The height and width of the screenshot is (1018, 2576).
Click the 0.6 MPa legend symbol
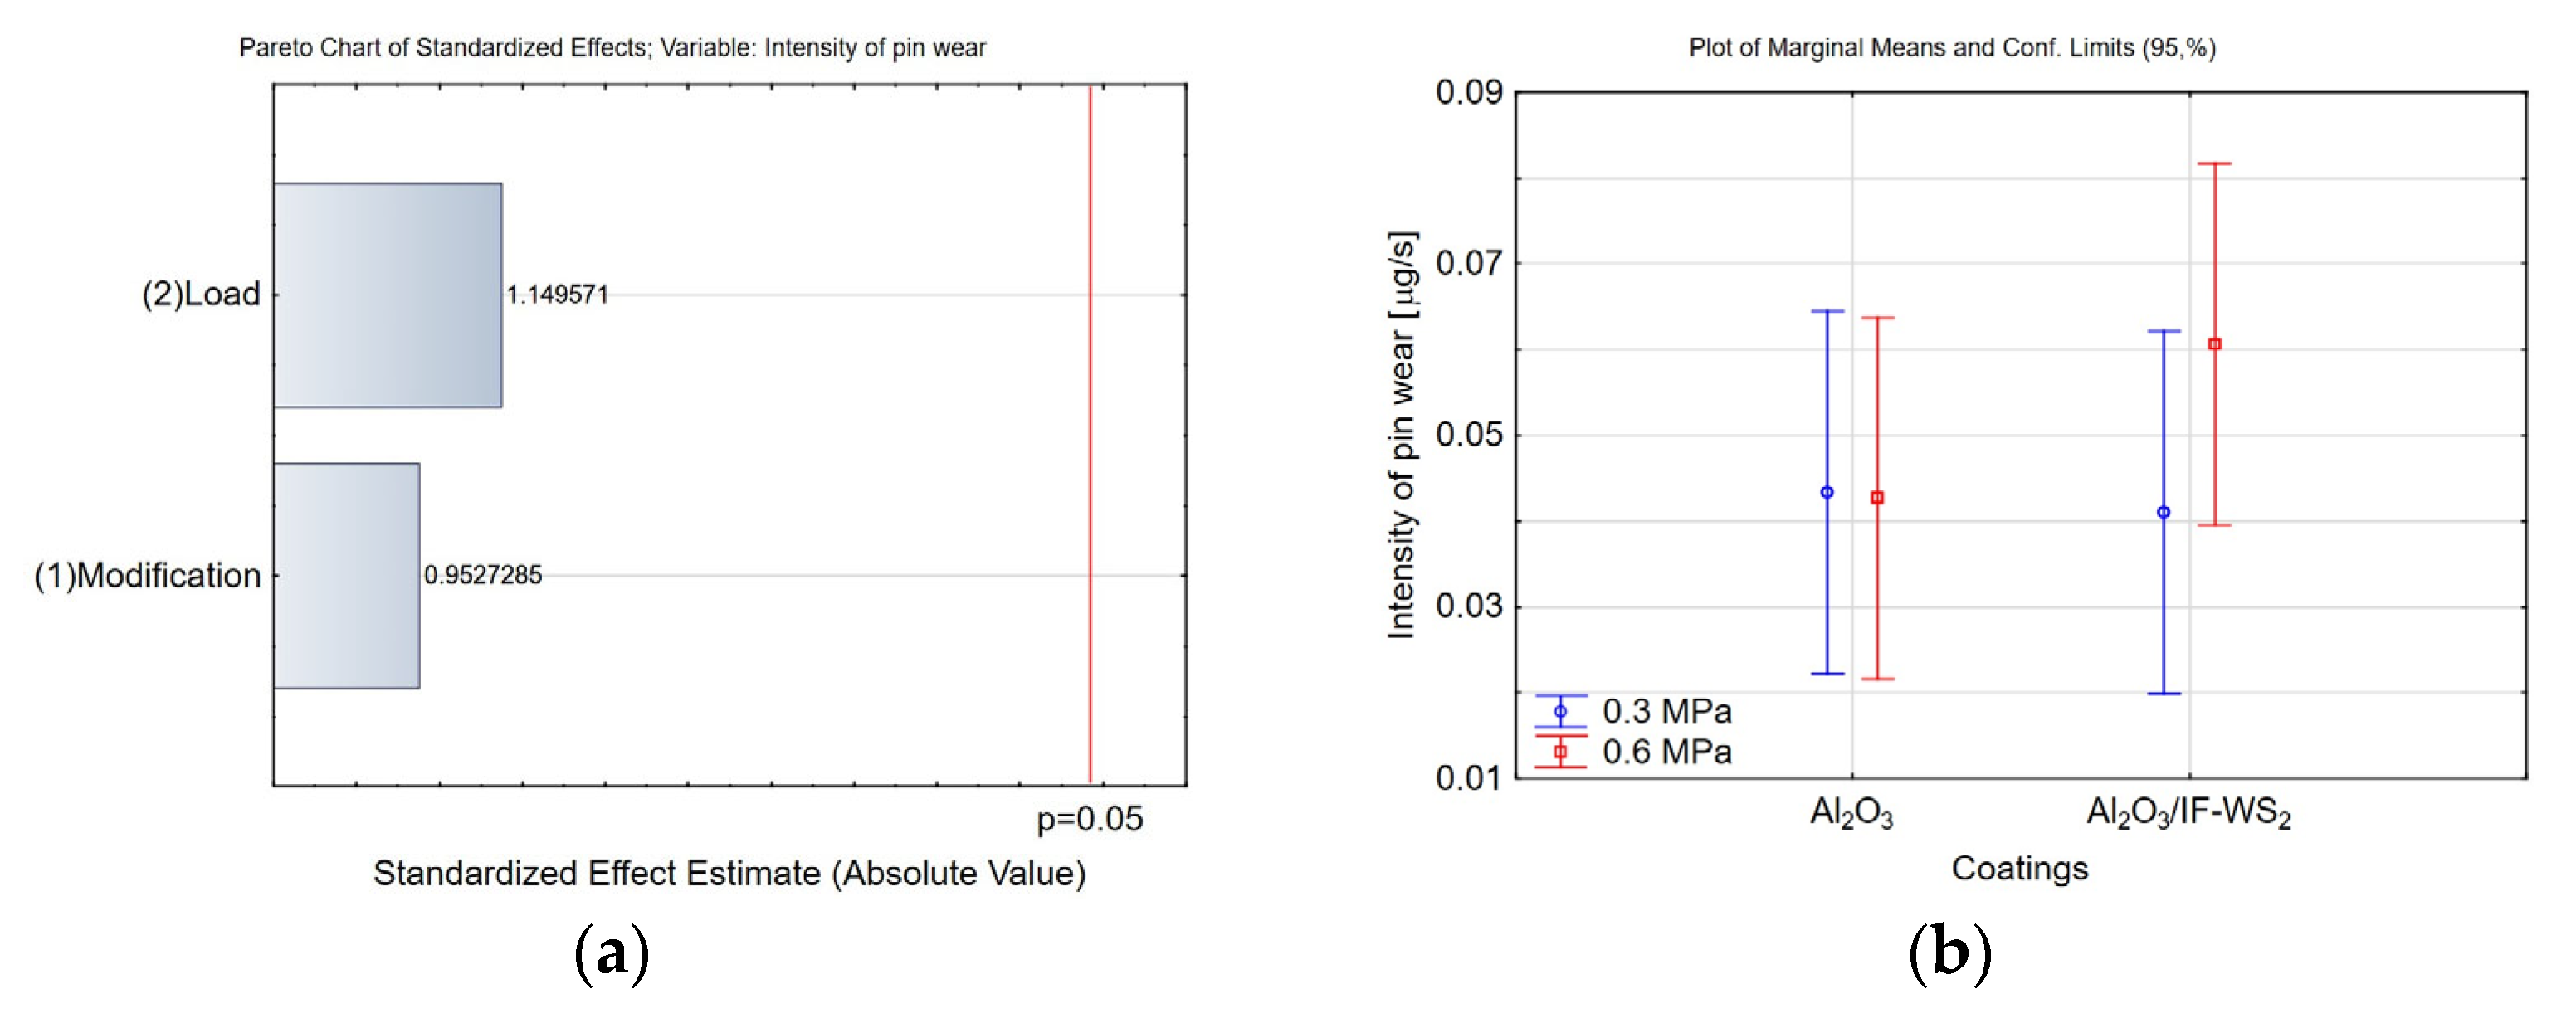1560,751
